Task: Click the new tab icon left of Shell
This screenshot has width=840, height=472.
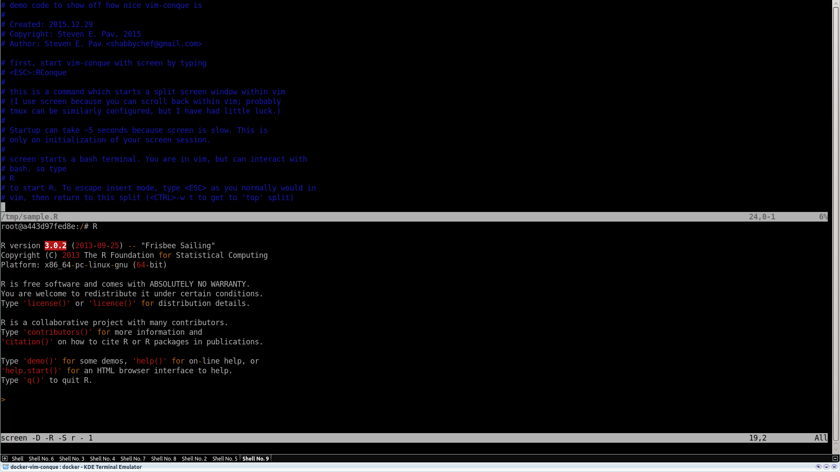Action: pos(5,458)
